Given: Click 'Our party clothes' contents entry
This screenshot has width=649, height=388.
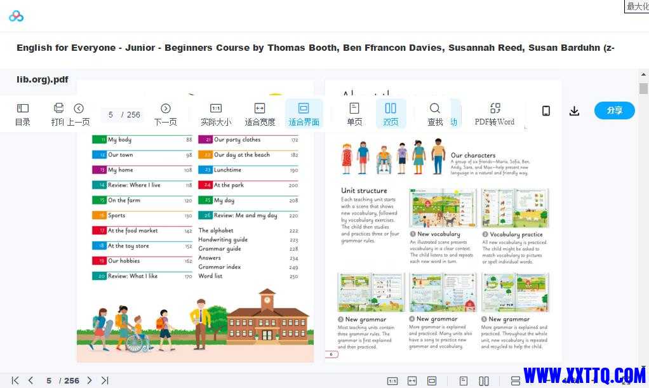Looking at the screenshot, I should pos(248,140).
